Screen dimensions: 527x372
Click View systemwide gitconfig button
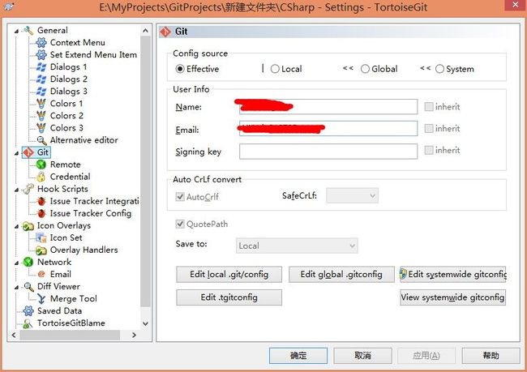(452, 297)
